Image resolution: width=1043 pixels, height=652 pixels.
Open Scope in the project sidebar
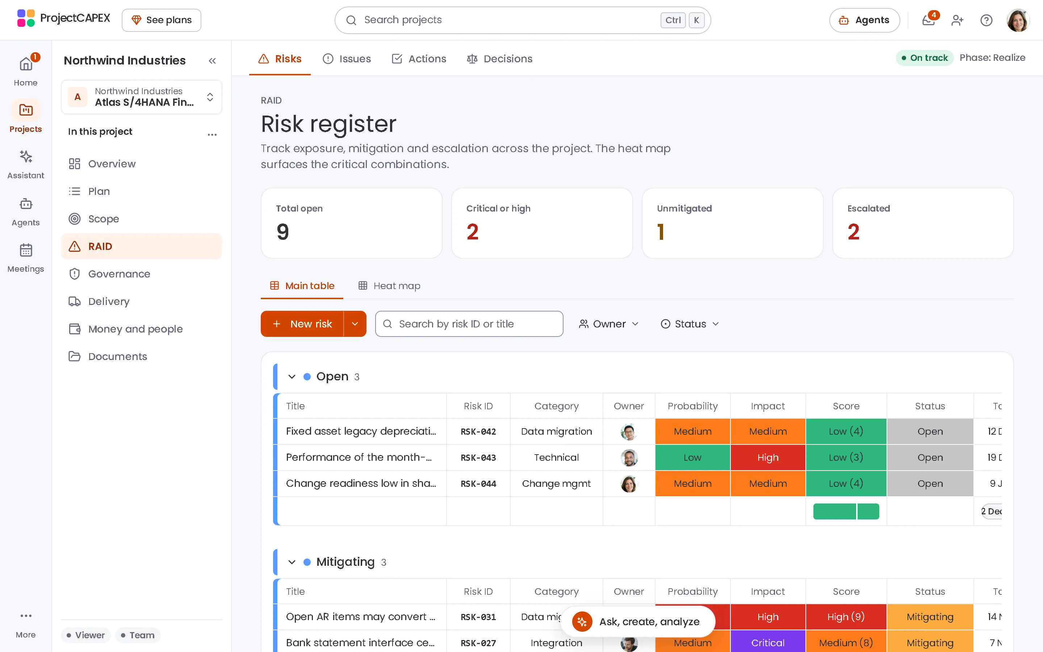click(141, 219)
